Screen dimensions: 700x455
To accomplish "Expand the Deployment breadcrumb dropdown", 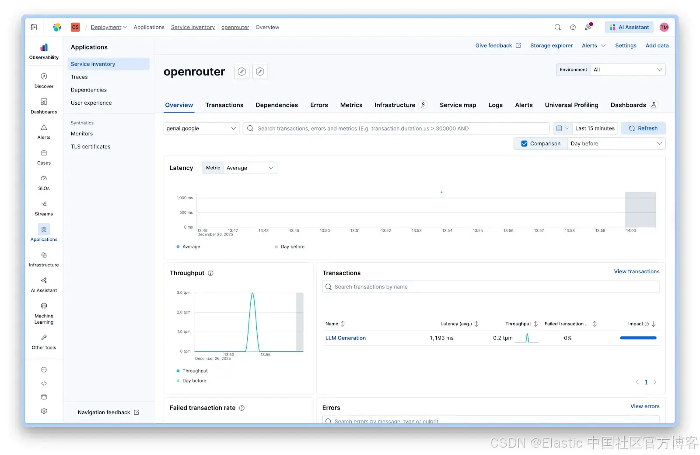I will tap(108, 27).
